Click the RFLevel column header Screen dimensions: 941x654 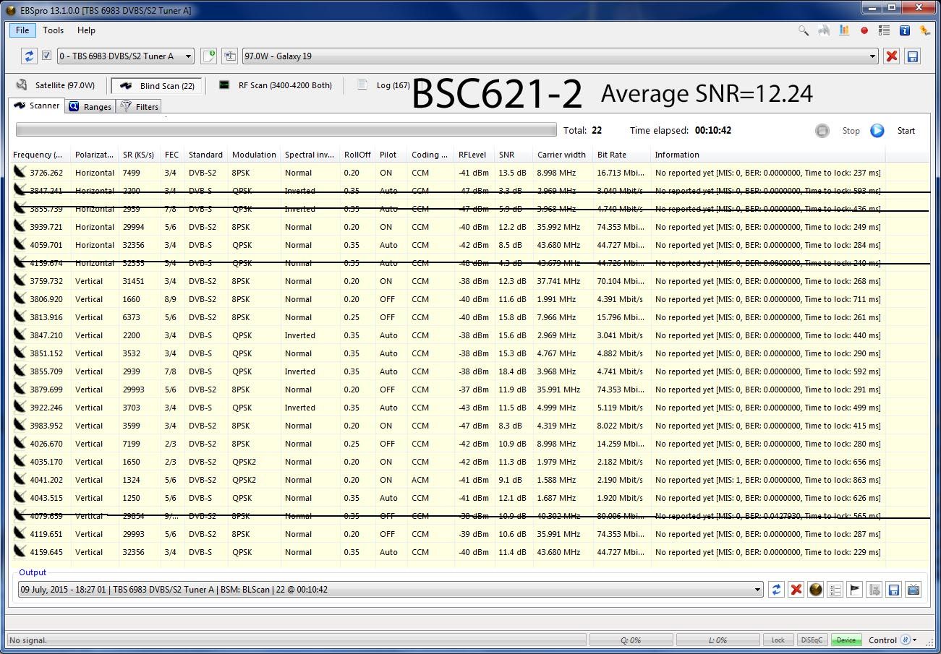[x=474, y=155]
